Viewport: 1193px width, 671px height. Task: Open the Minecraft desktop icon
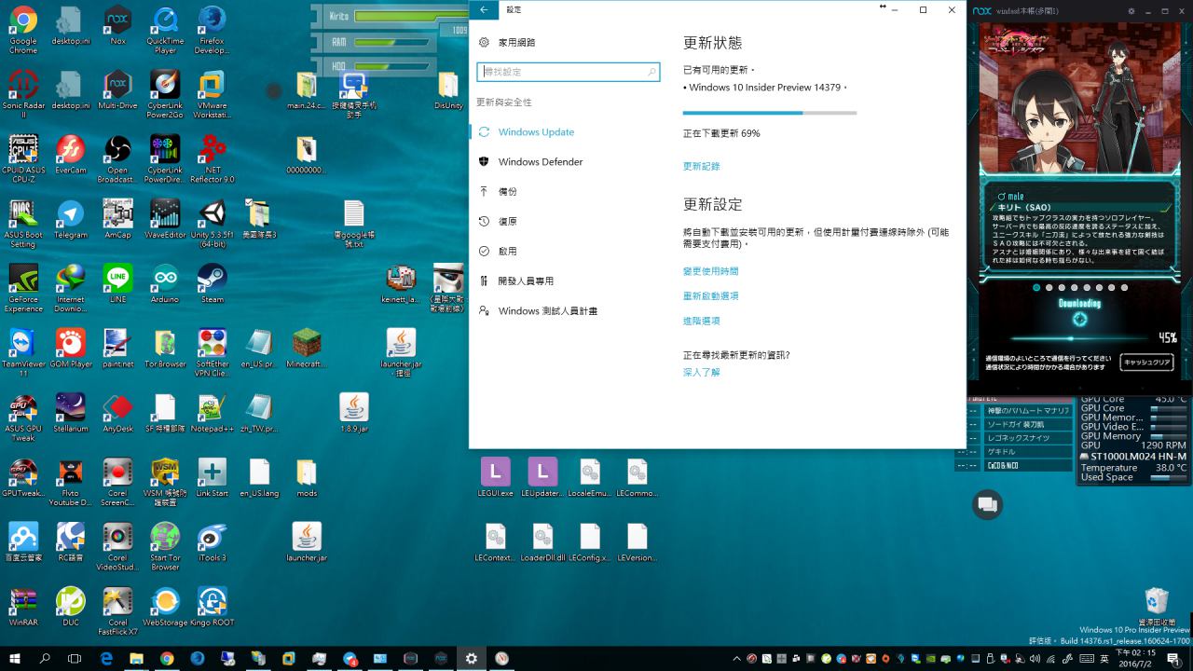[x=307, y=343]
